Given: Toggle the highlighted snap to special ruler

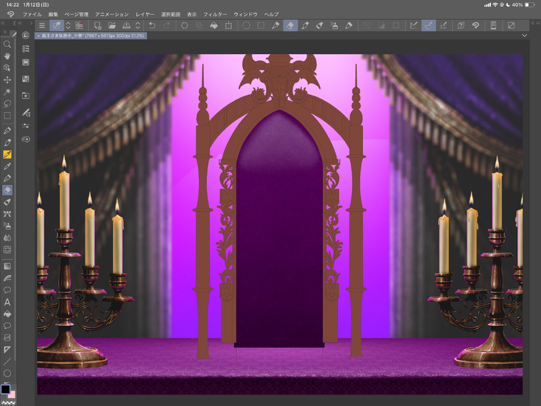Looking at the screenshot, I should pyautogui.click(x=429, y=26).
